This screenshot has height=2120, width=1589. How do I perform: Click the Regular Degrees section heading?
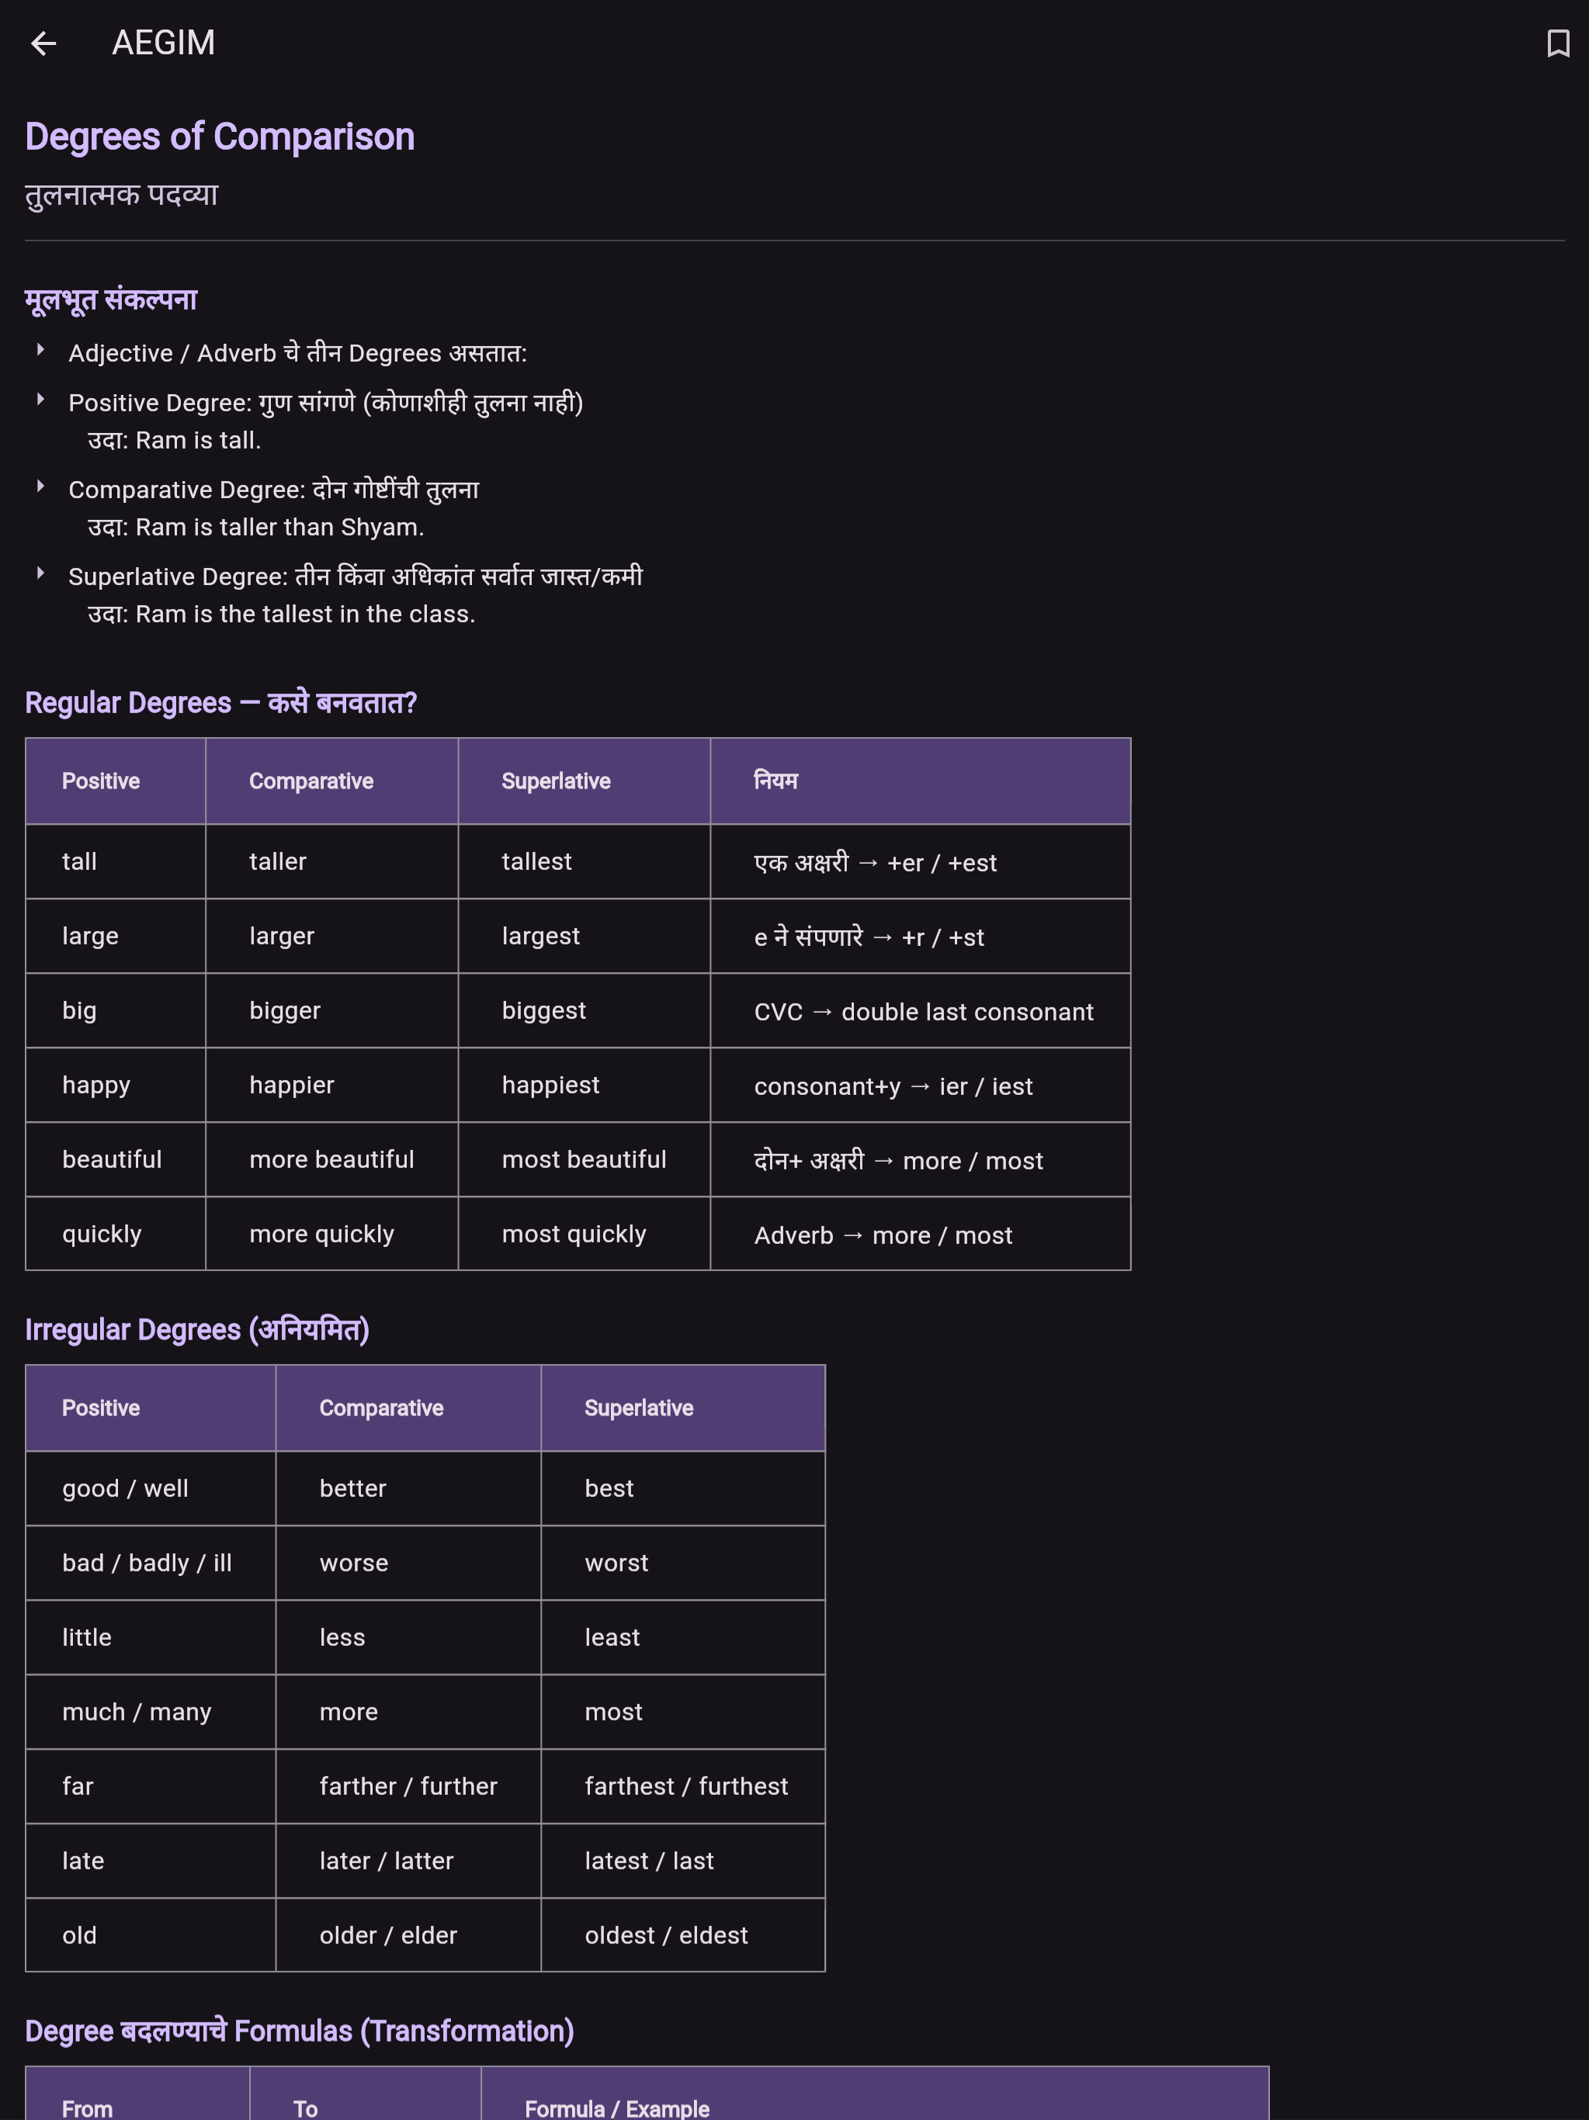220,702
